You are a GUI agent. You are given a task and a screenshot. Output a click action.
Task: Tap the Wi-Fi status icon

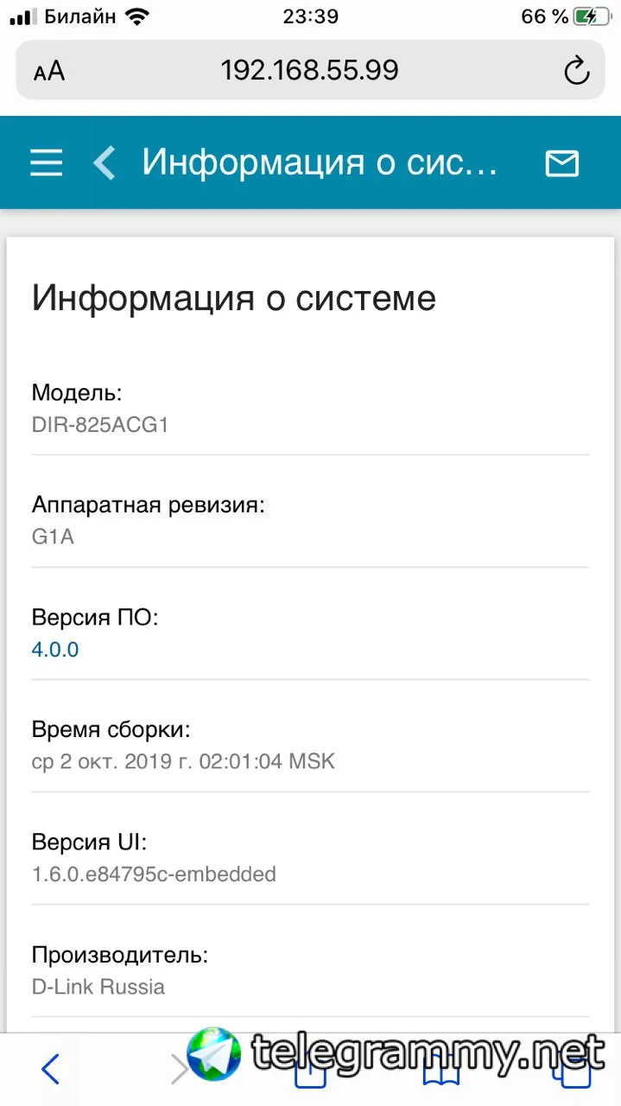136,16
